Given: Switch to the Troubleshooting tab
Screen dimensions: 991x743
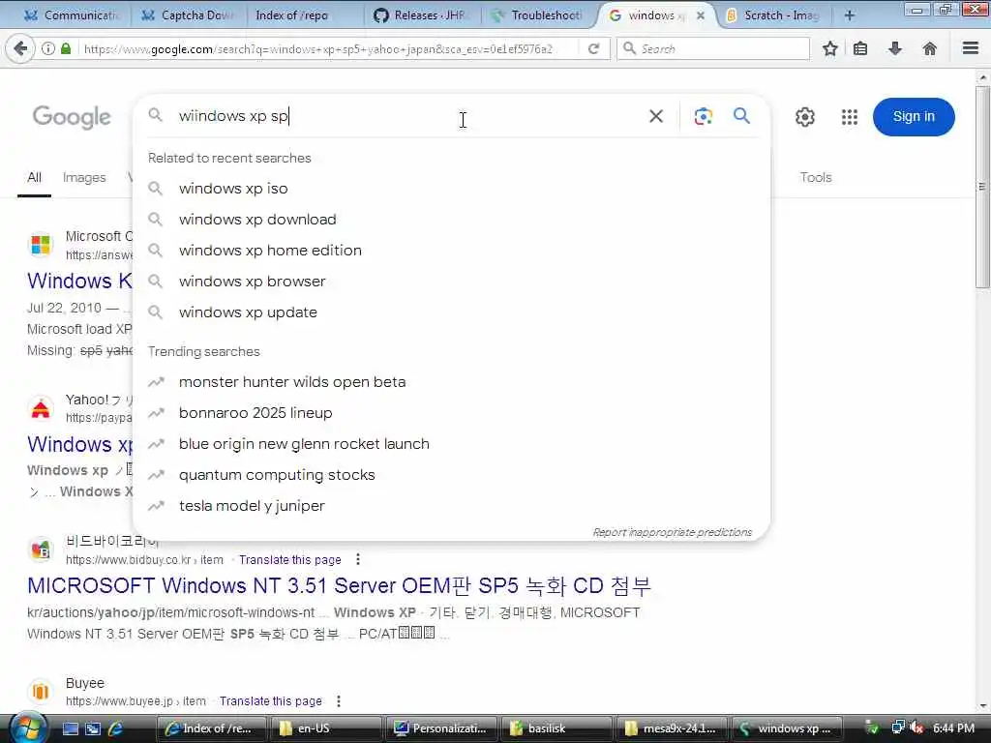Looking at the screenshot, I should 537,15.
